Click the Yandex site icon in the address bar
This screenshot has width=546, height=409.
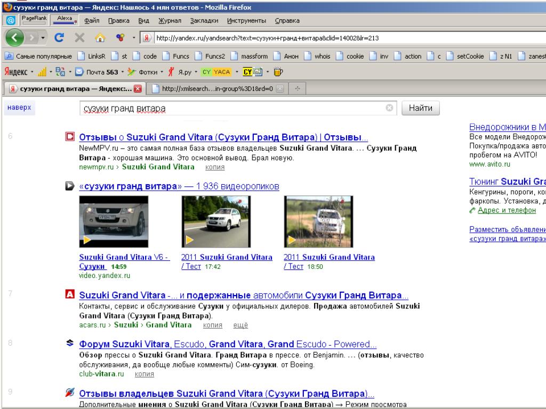pyautogui.click(x=147, y=38)
